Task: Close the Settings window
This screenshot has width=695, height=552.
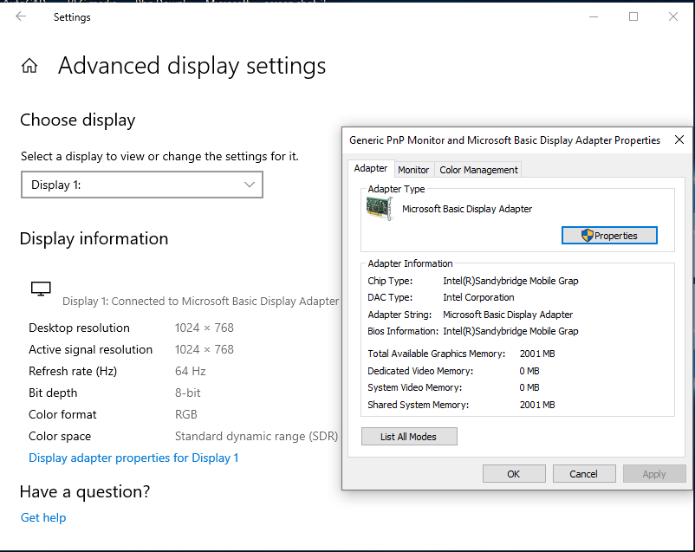Action: 673,16
